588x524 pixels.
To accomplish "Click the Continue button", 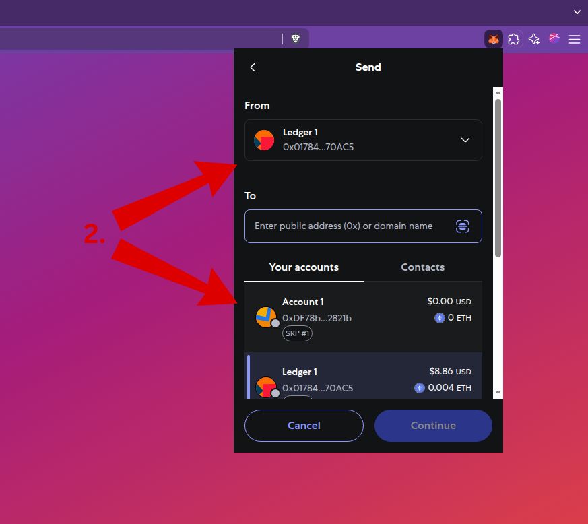I will point(433,426).
